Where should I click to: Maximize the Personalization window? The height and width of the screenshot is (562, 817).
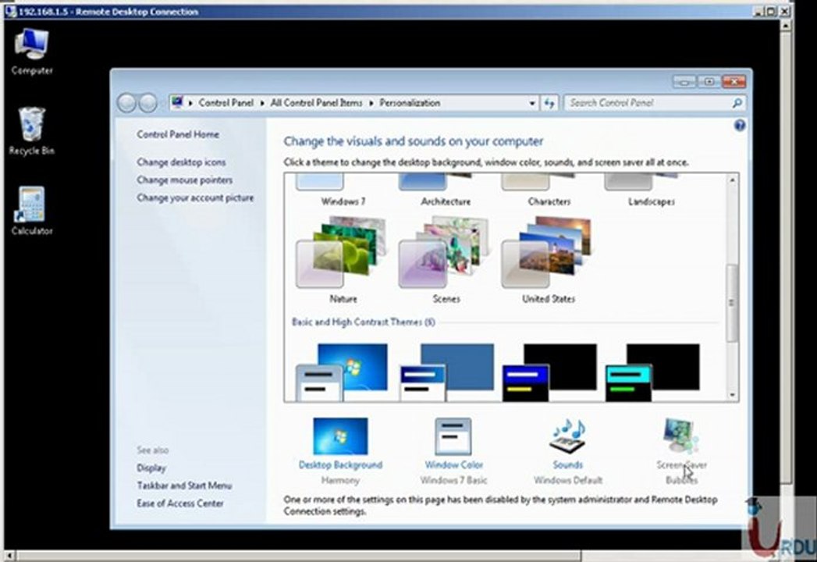point(709,82)
